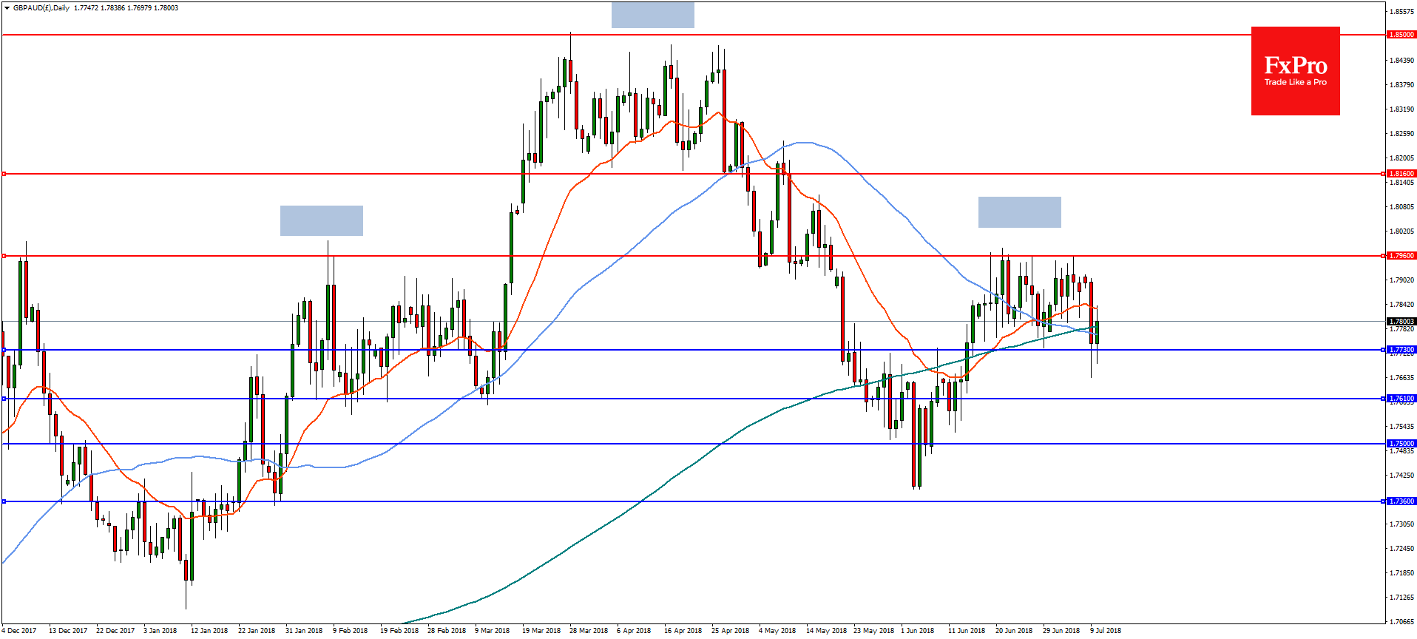1417x639 pixels.
Task: Click the 19 Mar 2018 date label
Action: pos(541,631)
